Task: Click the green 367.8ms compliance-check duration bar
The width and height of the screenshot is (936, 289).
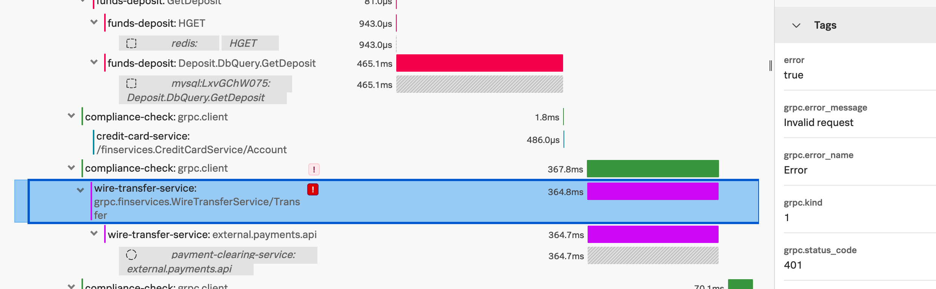Action: pos(653,169)
